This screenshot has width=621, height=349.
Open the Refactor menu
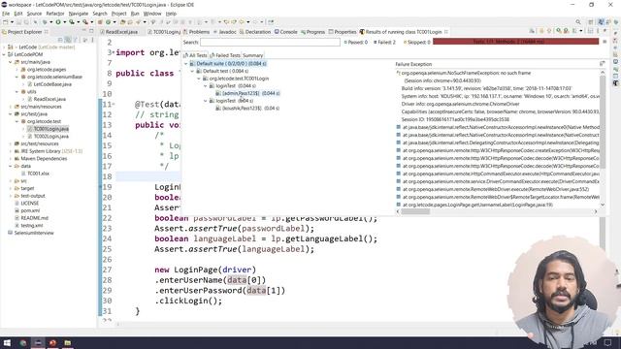pos(55,14)
